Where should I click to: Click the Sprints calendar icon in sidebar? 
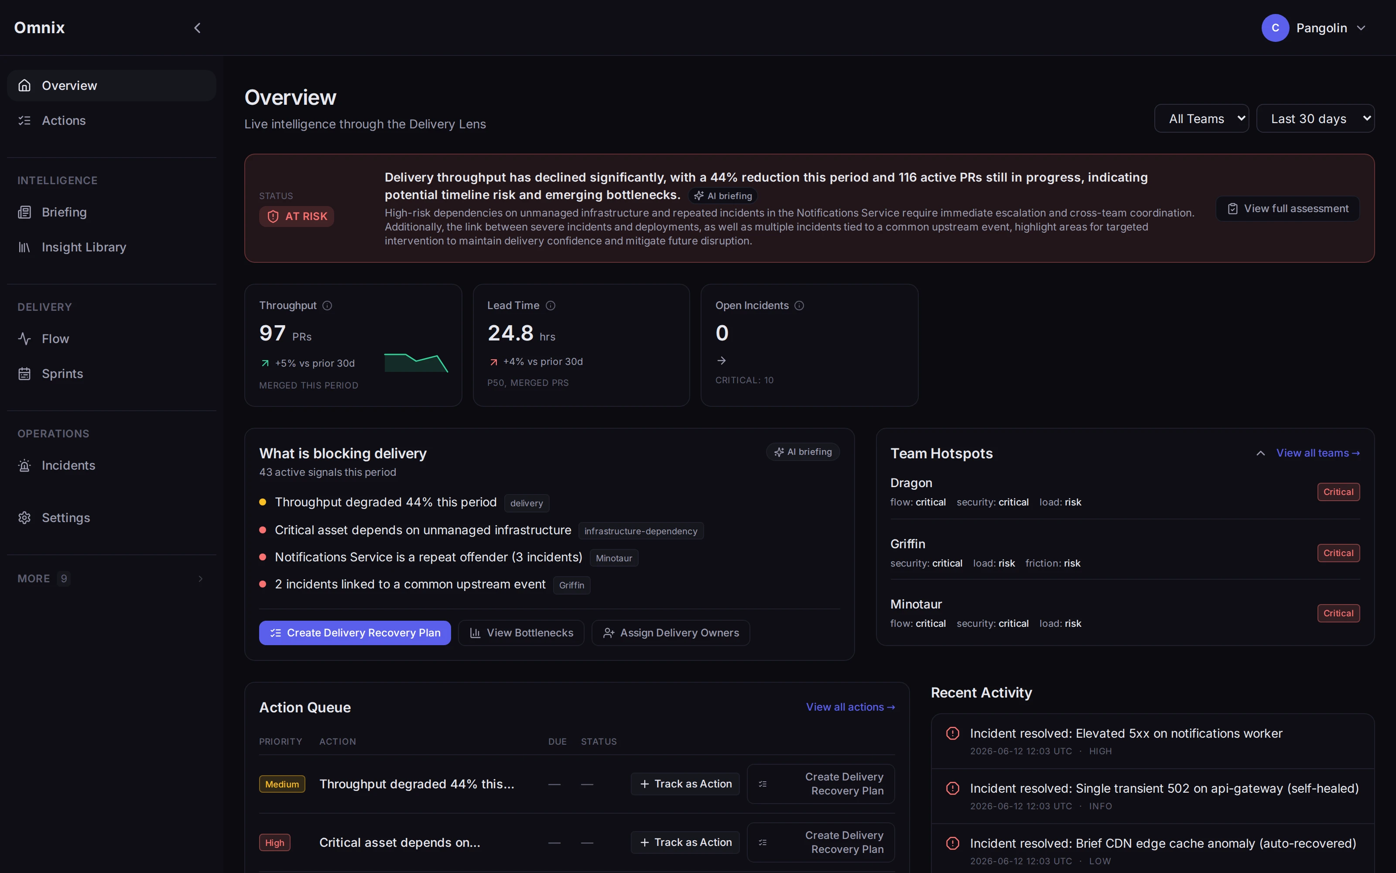24,374
